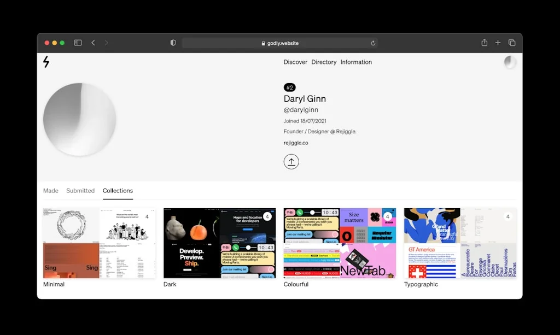Click the count badge on the Dark collection
Viewport: 560px width, 335px height.
click(x=267, y=216)
